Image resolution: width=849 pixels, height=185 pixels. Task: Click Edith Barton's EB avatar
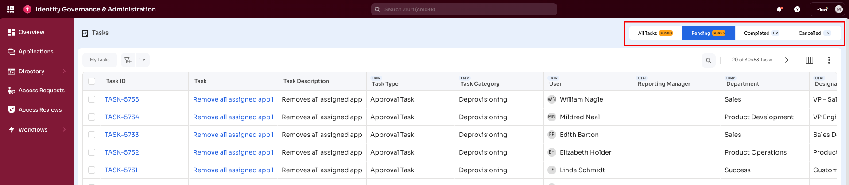point(552,135)
